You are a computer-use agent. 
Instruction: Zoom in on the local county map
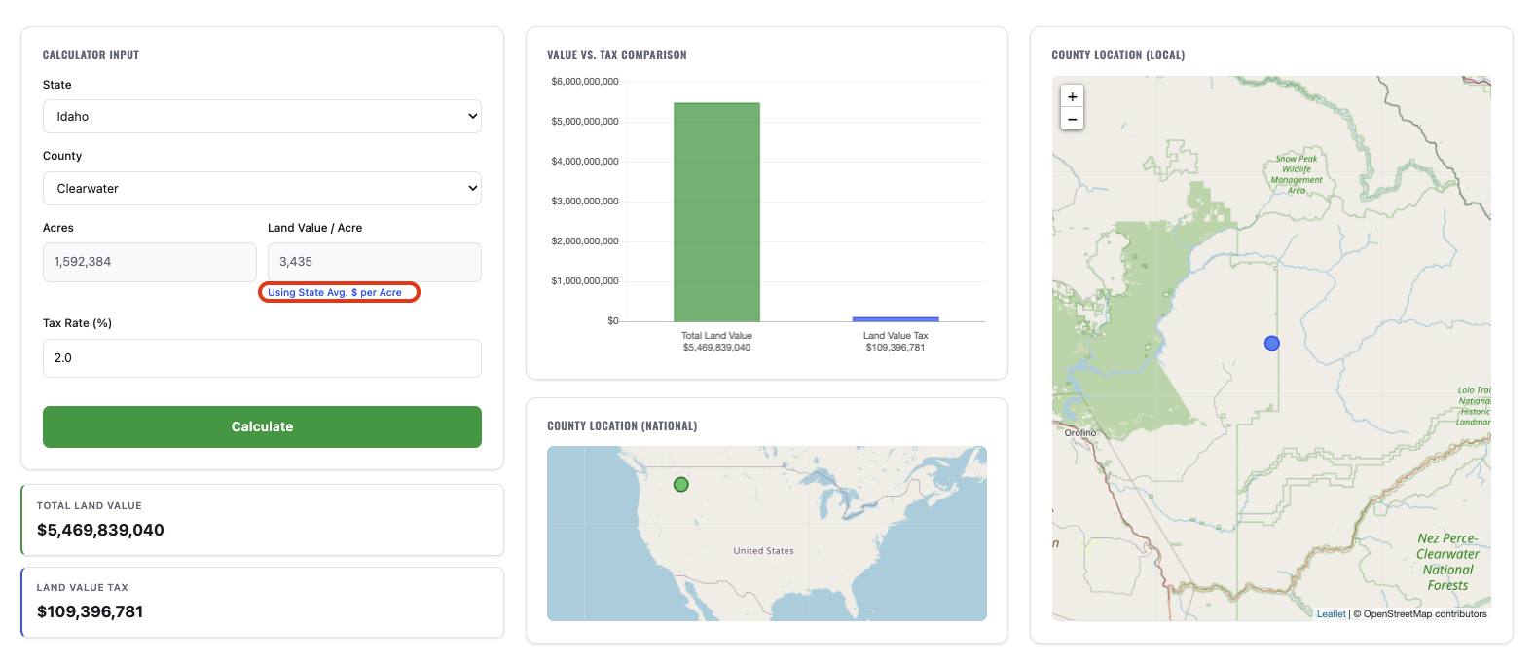coord(1072,96)
